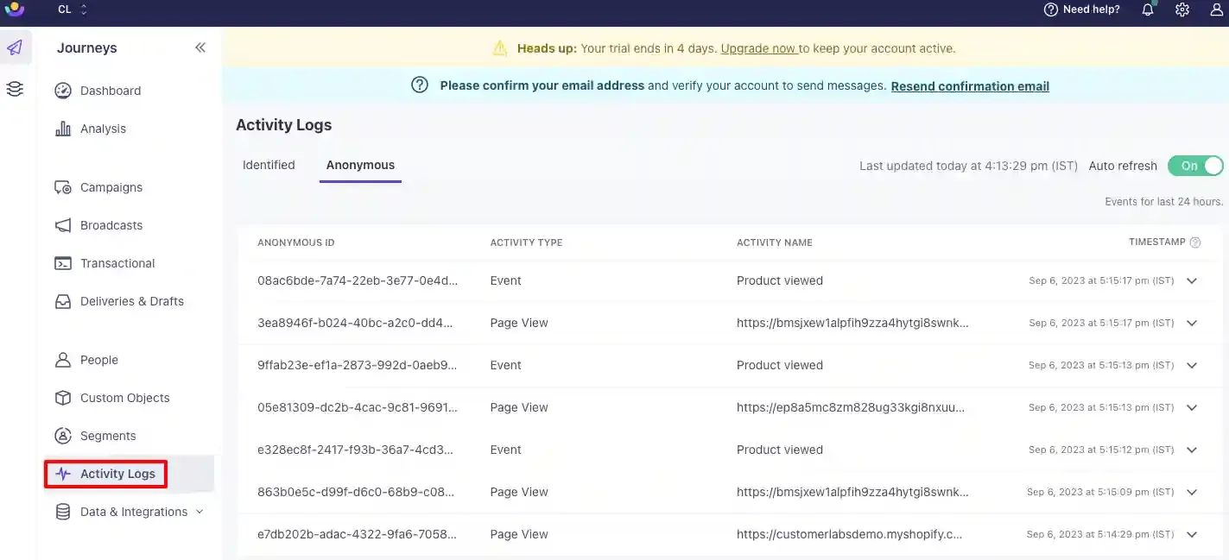The width and height of the screenshot is (1229, 560).
Task: Open the Segments page
Action: tap(108, 436)
